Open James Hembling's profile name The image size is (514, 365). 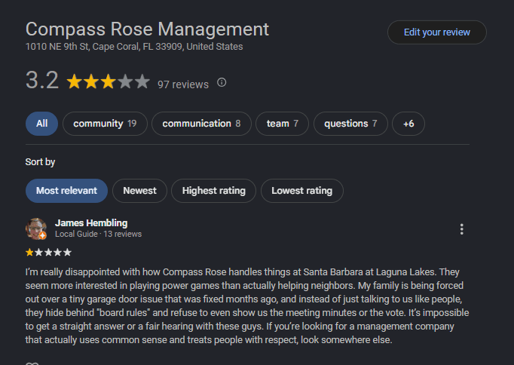[91, 223]
